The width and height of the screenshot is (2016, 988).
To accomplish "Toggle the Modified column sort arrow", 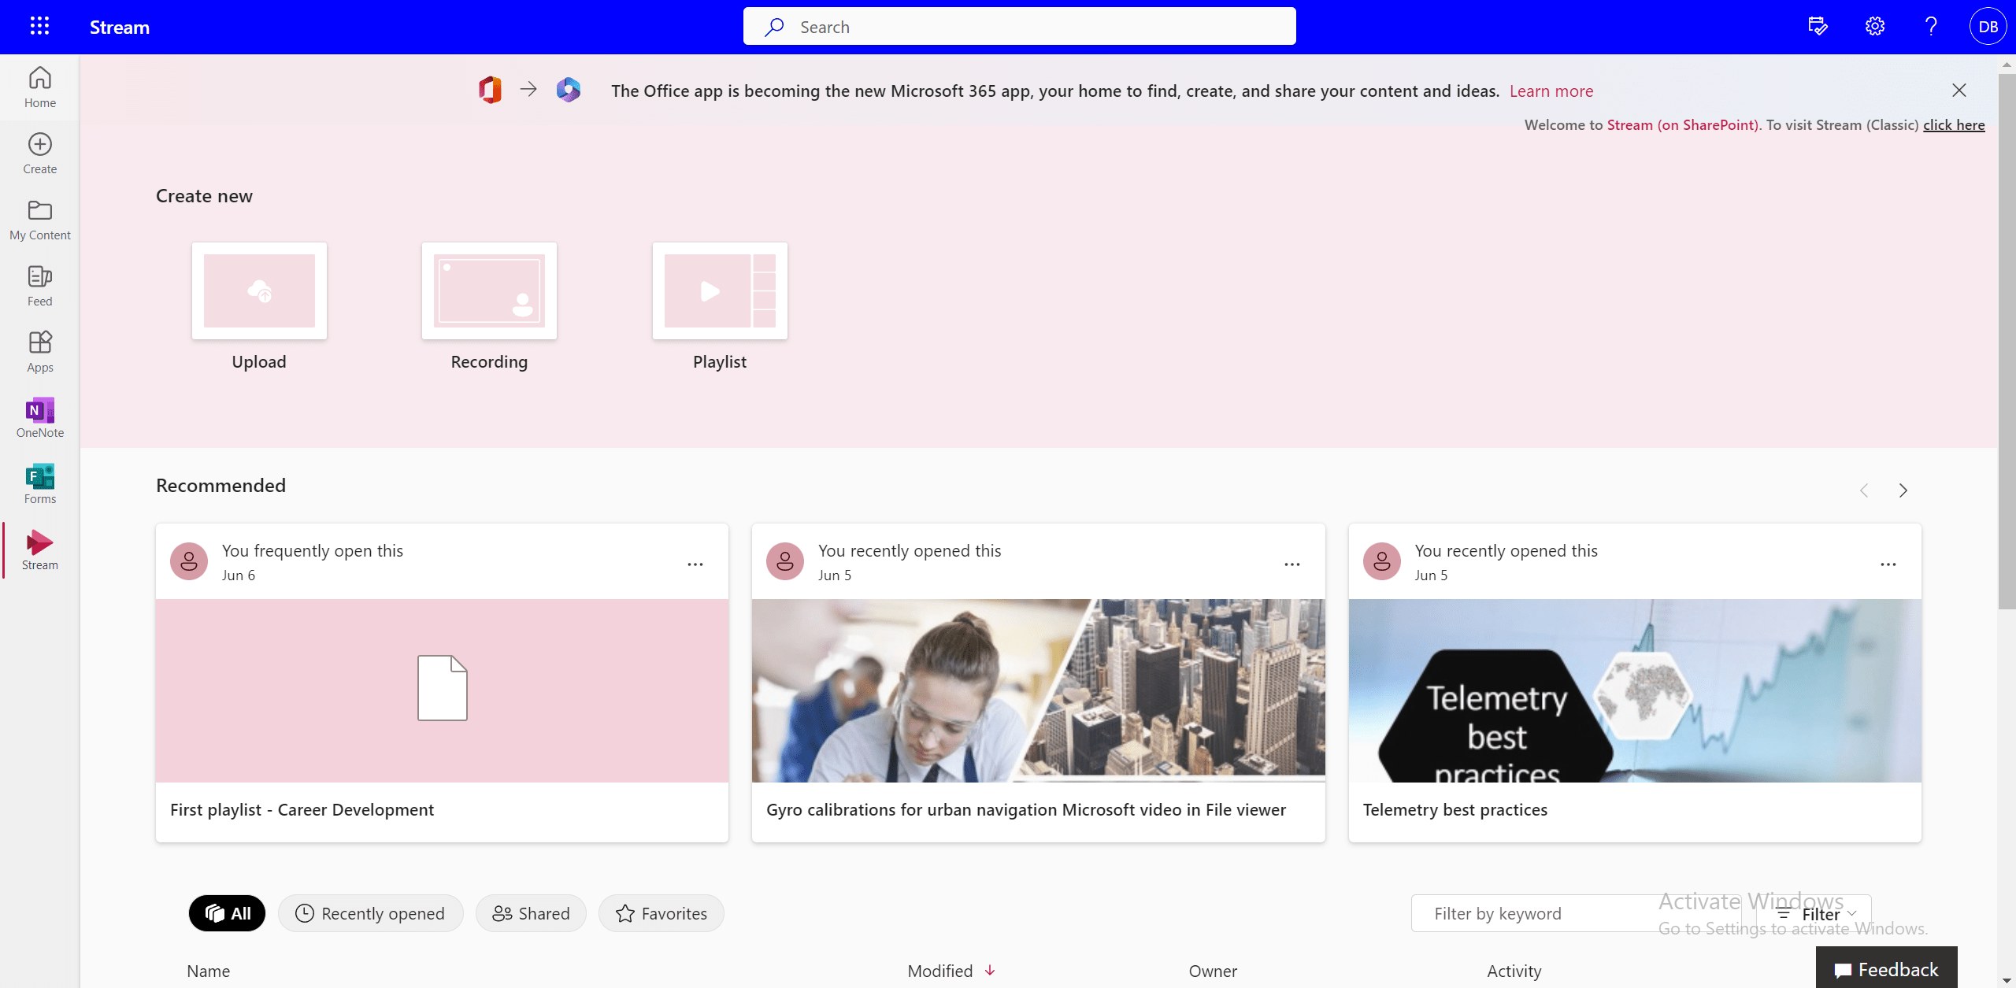I will (x=989, y=970).
